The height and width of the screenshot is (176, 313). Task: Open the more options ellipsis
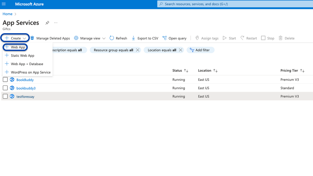coord(56,23)
